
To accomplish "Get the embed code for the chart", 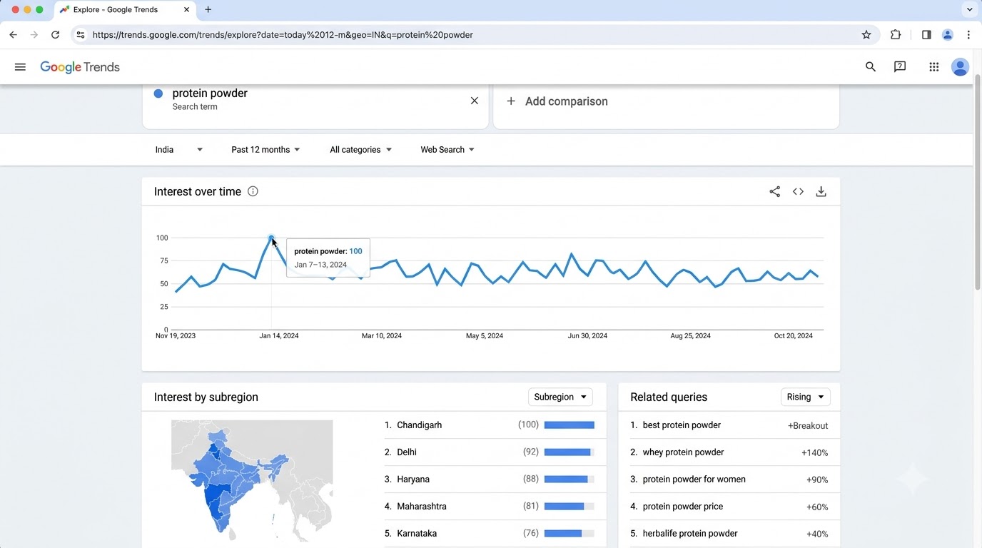I will pos(798,191).
